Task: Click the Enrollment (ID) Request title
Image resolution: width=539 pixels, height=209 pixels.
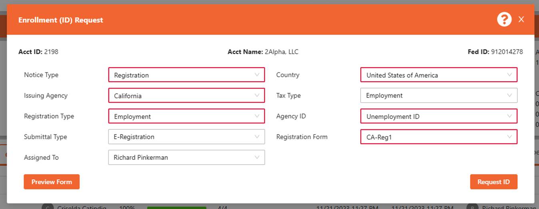Action: coord(61,20)
